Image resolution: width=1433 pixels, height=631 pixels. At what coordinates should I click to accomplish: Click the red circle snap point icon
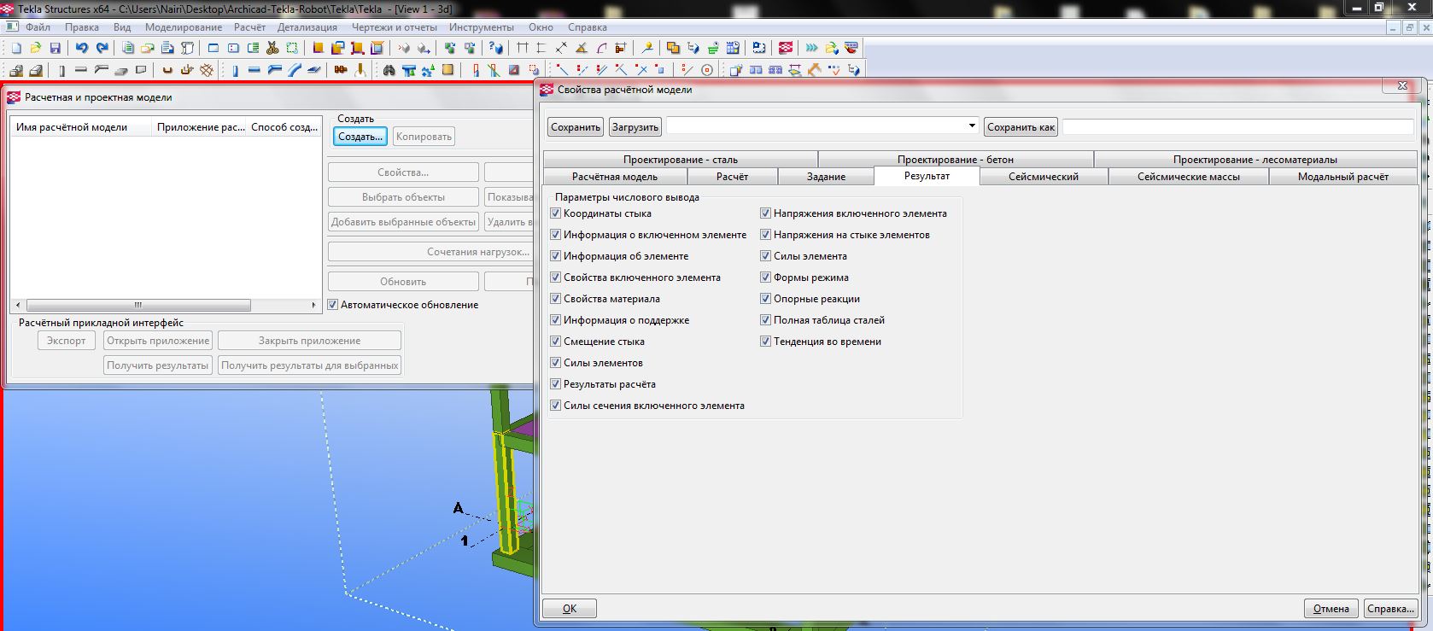pyautogui.click(x=707, y=70)
